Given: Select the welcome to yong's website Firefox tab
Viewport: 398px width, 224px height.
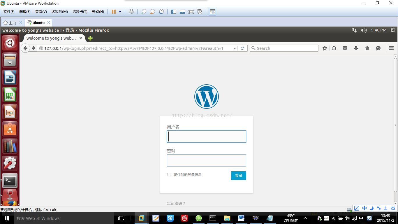Looking at the screenshot, I should [51, 38].
